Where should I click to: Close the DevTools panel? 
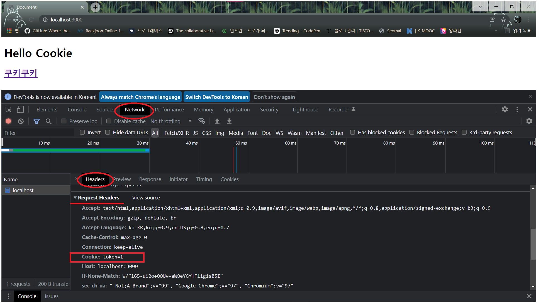tap(530, 109)
